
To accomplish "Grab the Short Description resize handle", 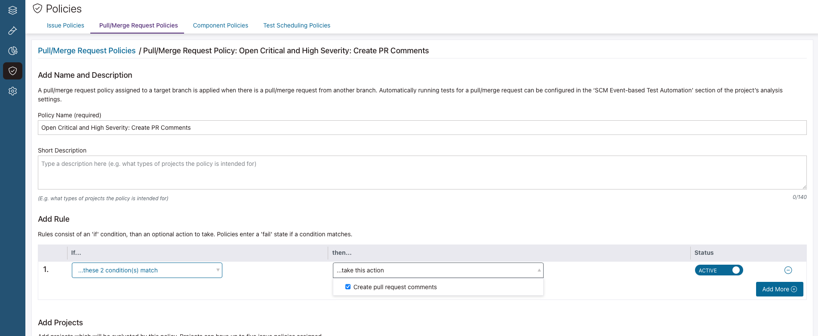I will coord(804,187).
